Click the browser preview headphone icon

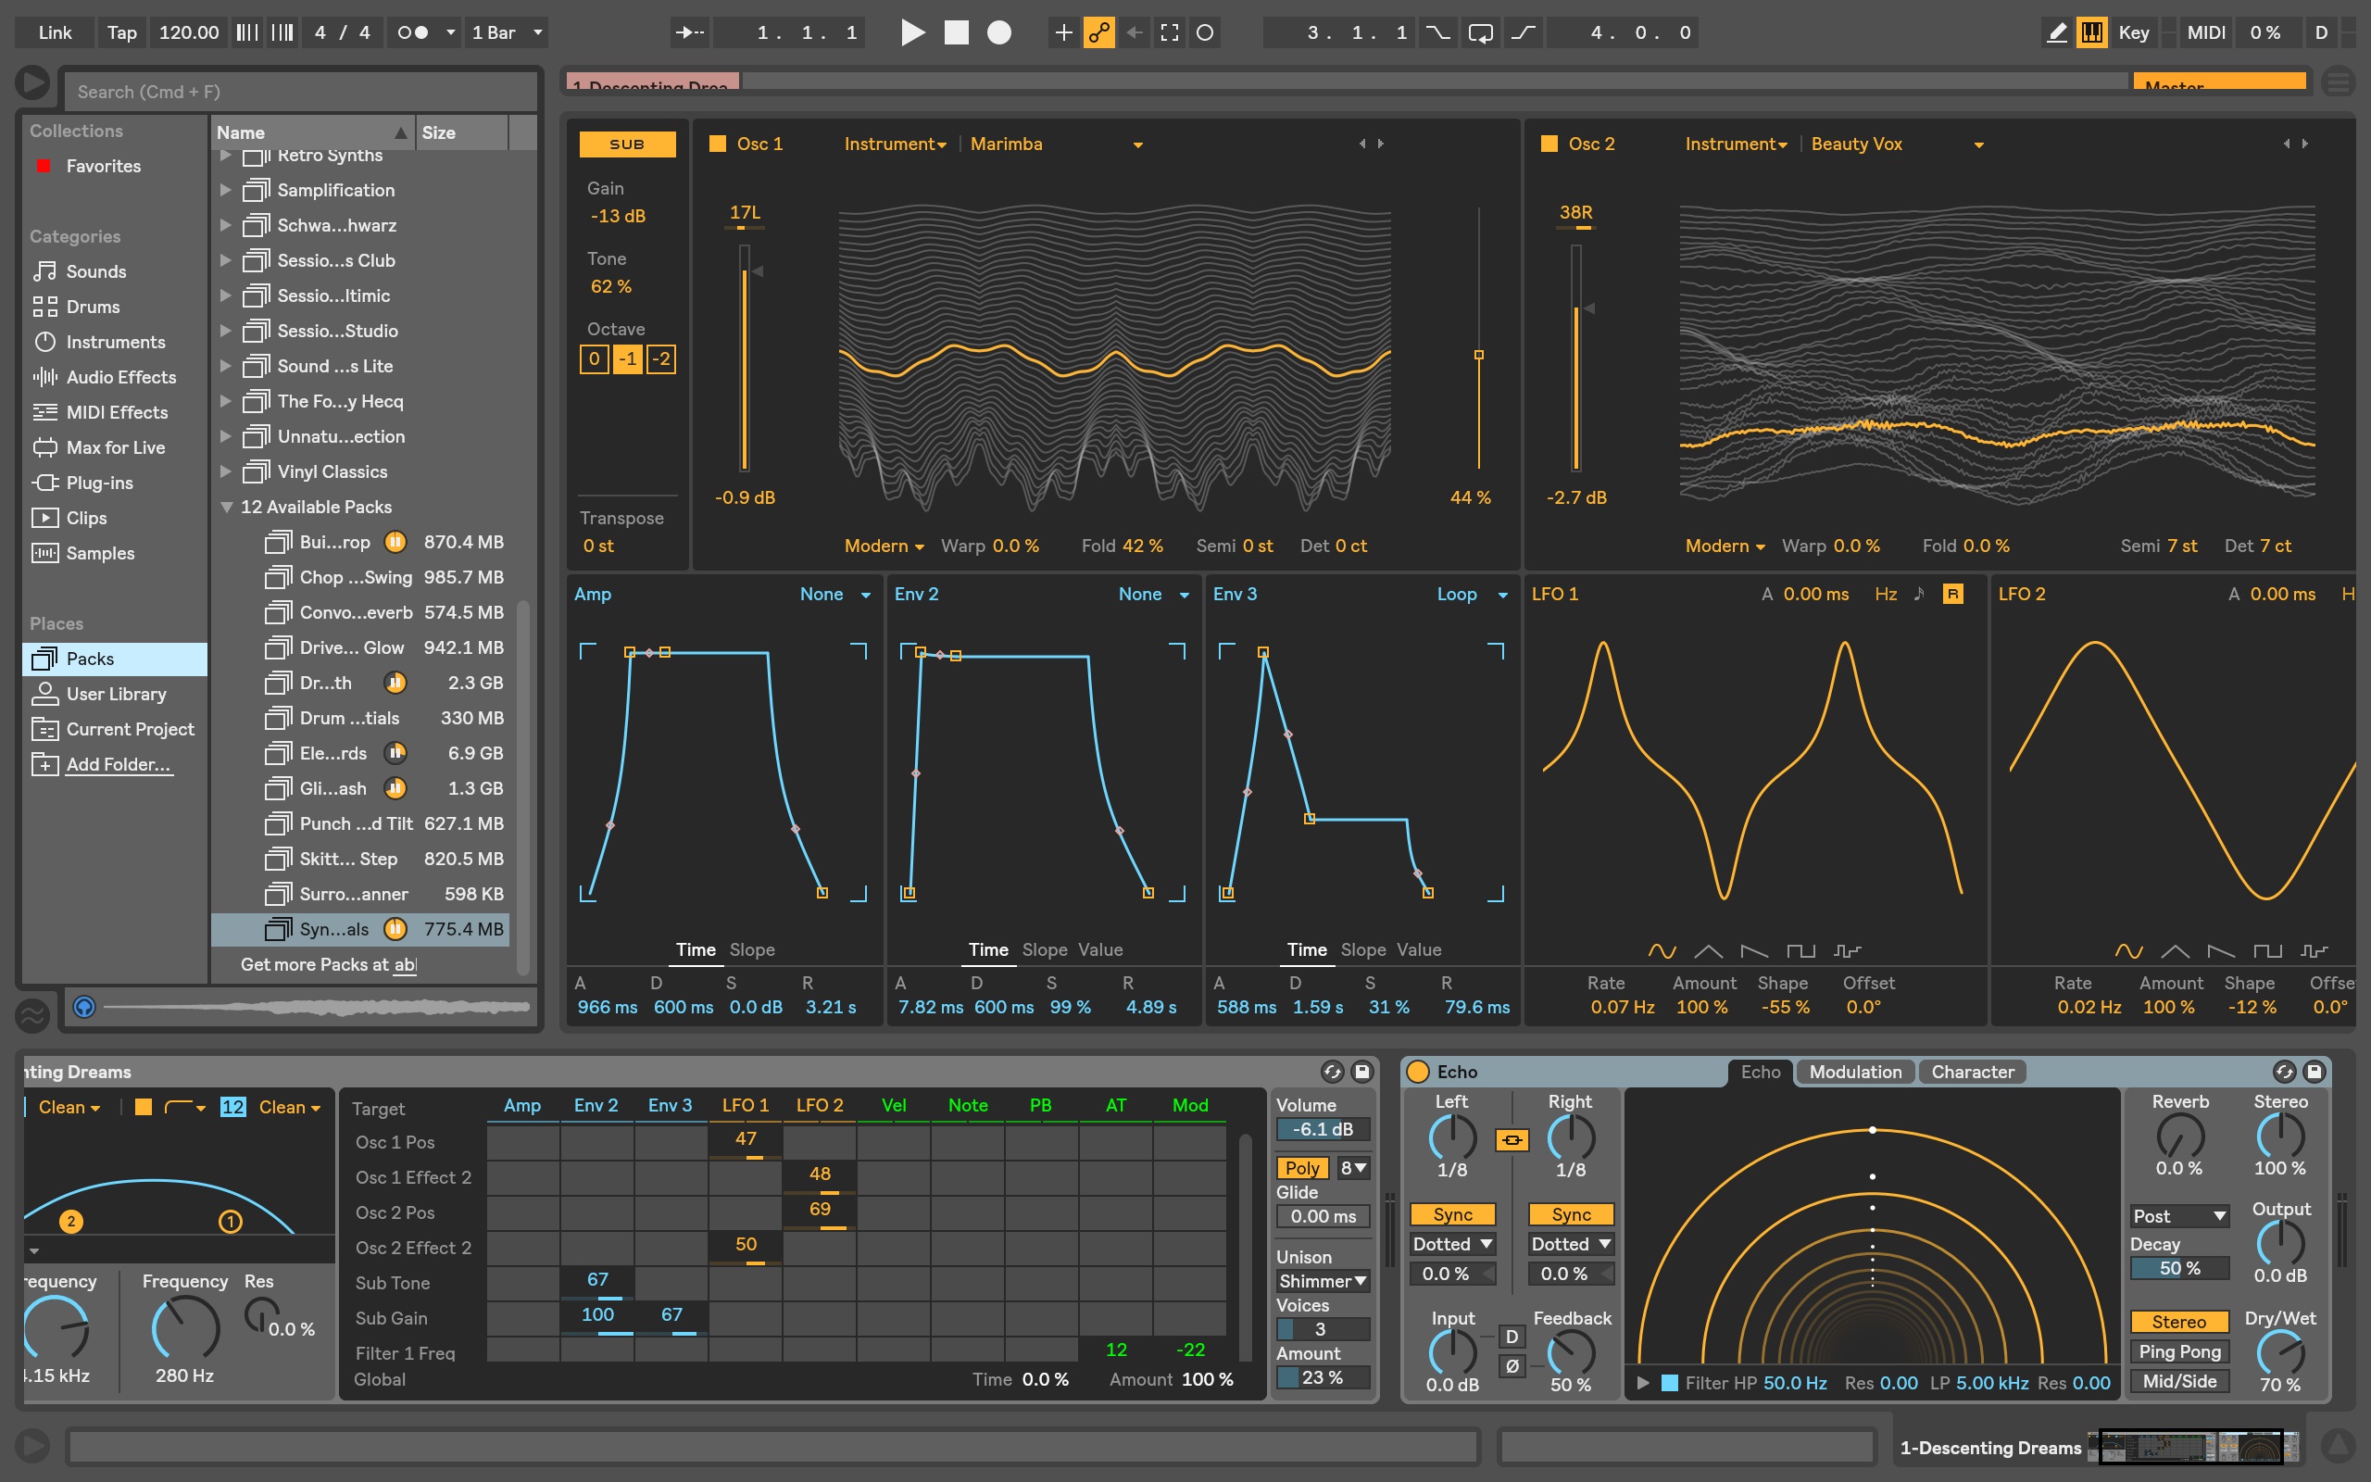84,1007
